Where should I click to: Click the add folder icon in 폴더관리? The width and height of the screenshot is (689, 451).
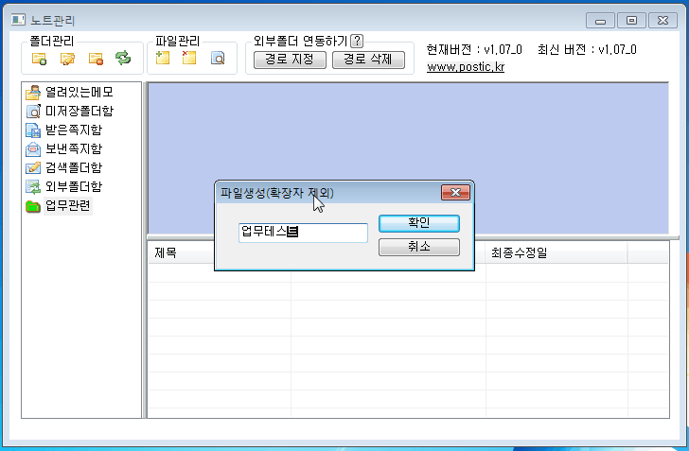pyautogui.click(x=39, y=59)
